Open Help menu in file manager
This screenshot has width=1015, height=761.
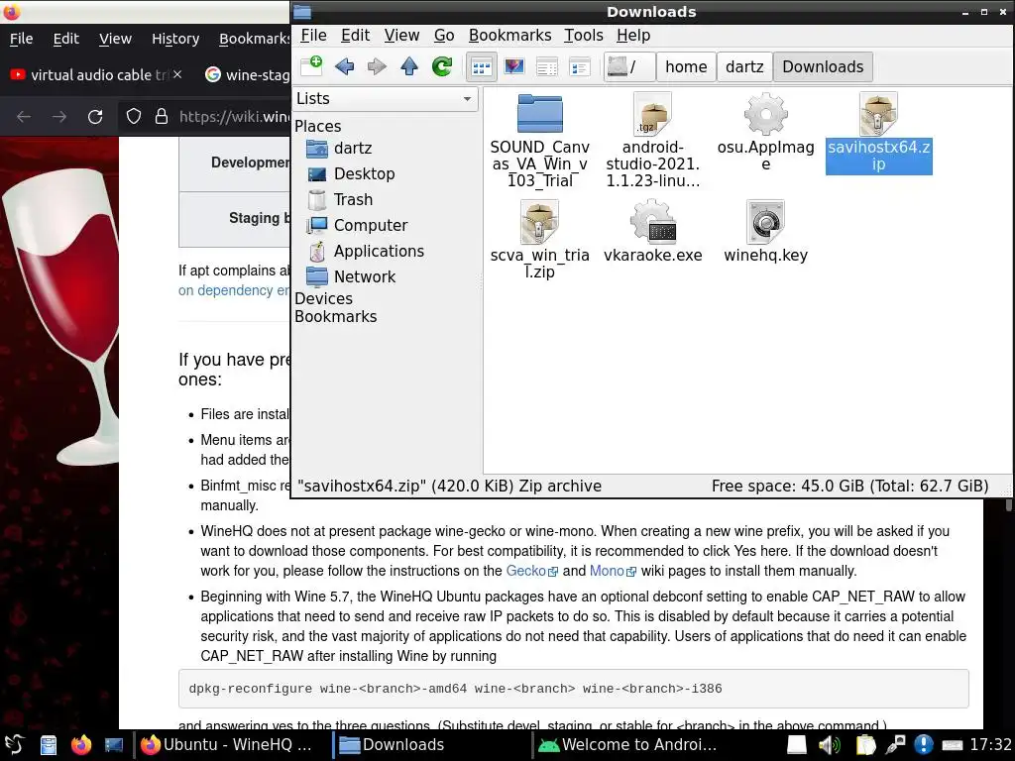pyautogui.click(x=633, y=36)
